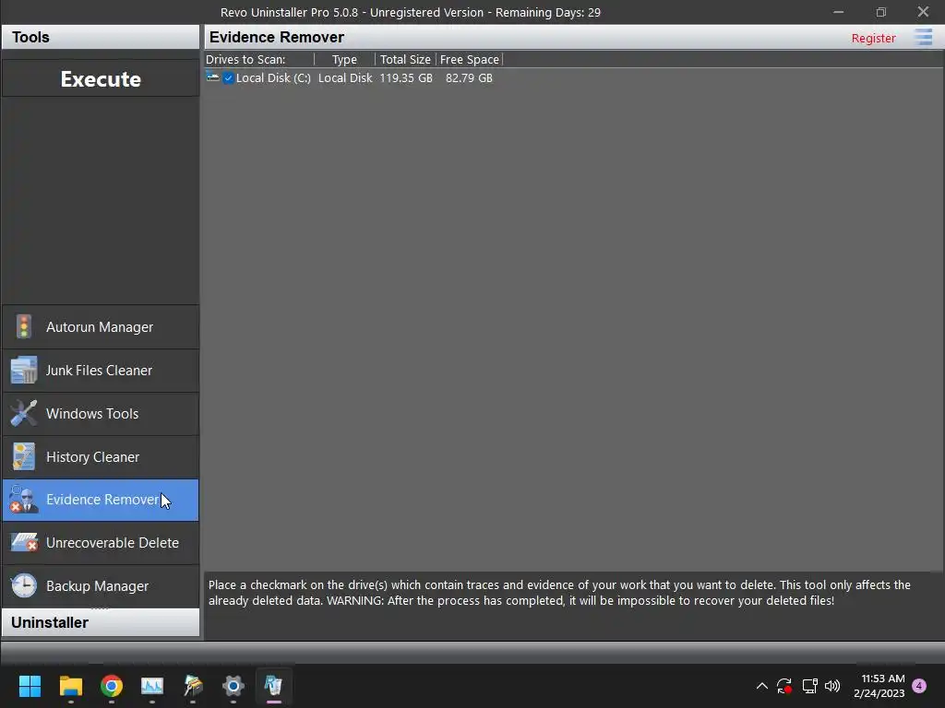945x708 pixels.
Task: Open Google Chrome from the taskbar
Action: (112, 686)
